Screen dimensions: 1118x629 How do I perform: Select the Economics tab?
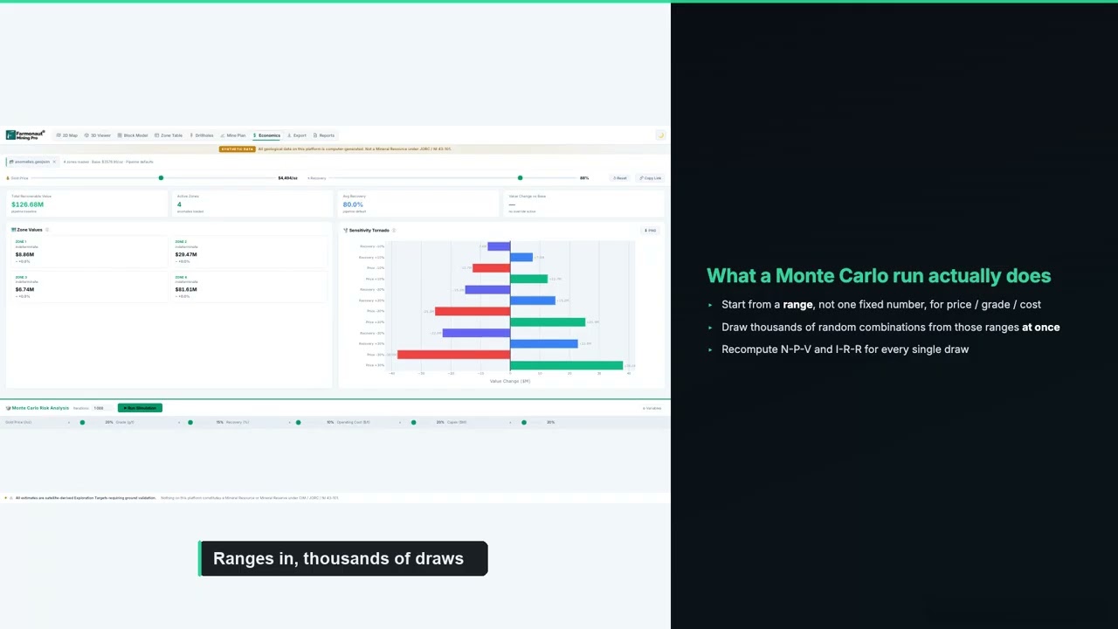(267, 135)
